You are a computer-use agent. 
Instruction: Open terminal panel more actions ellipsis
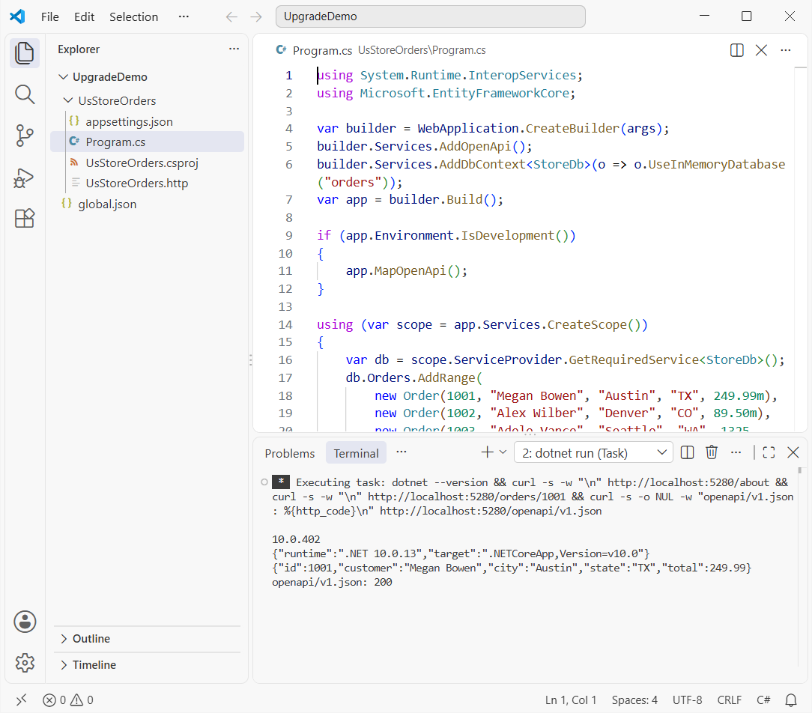tap(736, 452)
